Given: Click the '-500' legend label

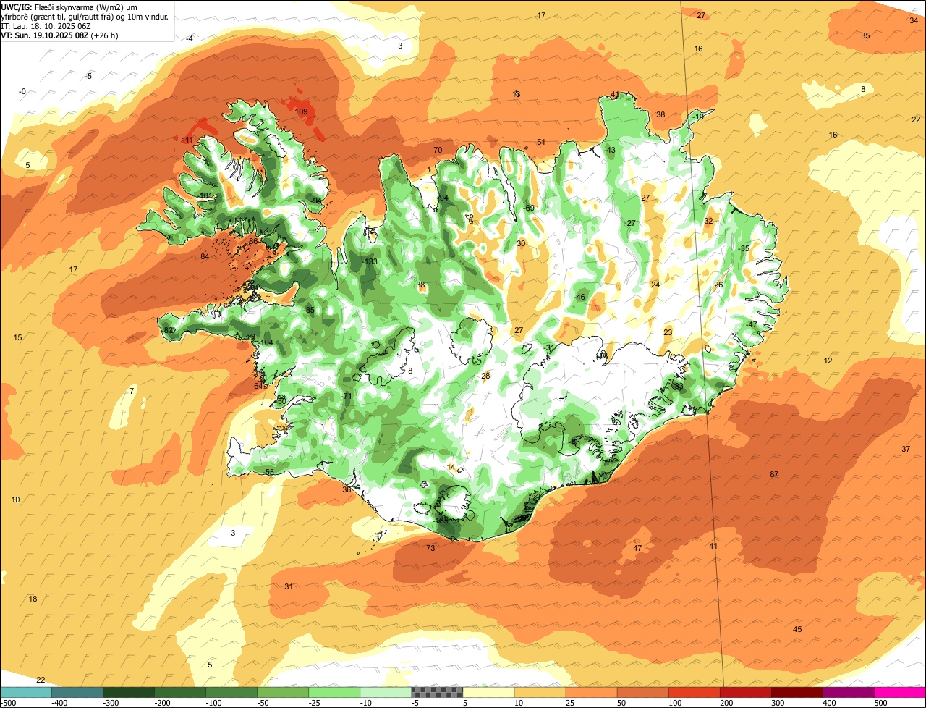Looking at the screenshot, I should point(8,703).
